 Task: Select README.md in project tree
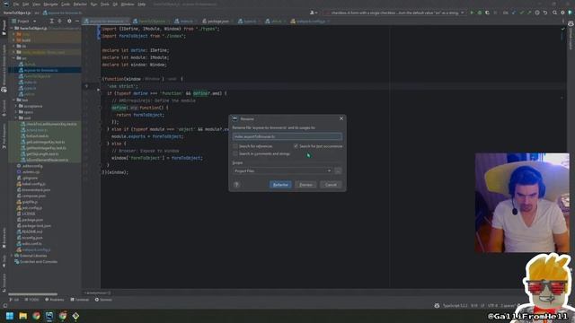[30, 231]
